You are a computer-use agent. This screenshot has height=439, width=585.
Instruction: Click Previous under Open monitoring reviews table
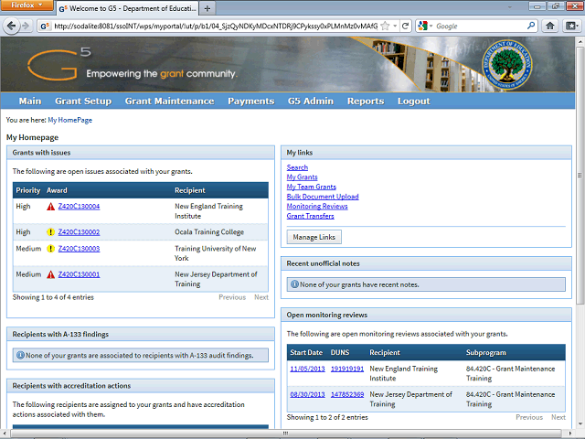pos(529,417)
